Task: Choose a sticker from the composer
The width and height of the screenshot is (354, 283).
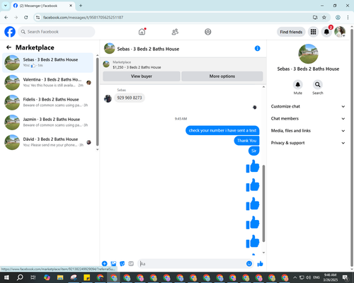Action: (x=122, y=264)
